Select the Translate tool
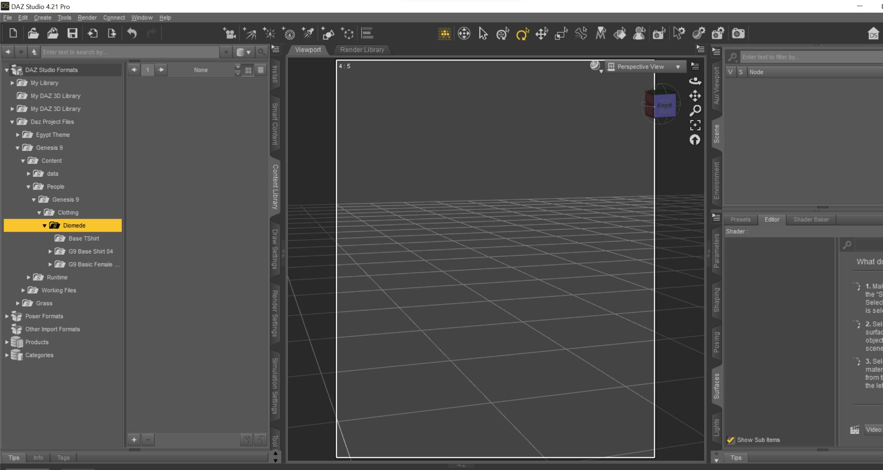 pyautogui.click(x=541, y=34)
